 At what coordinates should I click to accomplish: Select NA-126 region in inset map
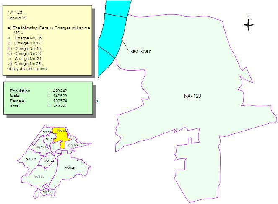[x=39, y=177]
